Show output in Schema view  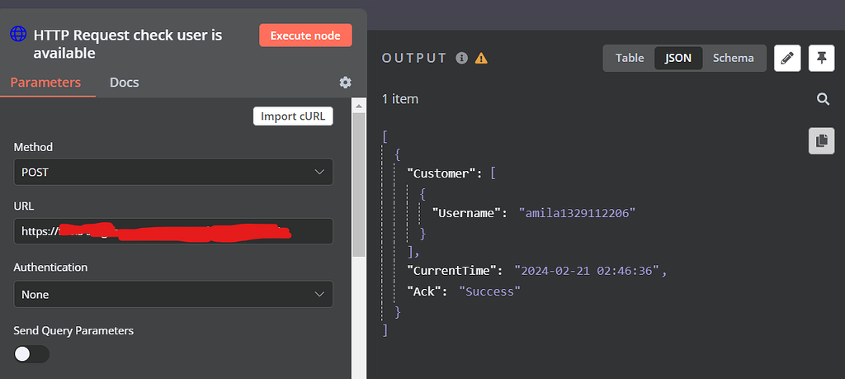point(733,58)
